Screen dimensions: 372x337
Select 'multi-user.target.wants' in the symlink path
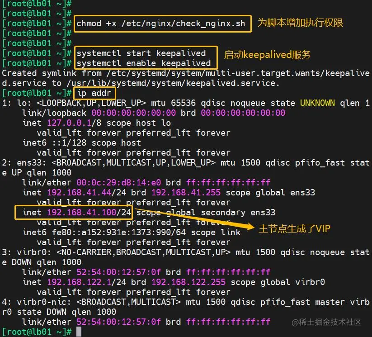264,73
